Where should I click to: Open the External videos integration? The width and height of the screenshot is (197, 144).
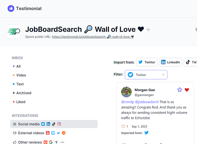click(31, 133)
